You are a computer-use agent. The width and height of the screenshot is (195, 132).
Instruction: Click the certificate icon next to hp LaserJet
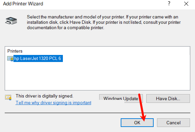point(10,59)
